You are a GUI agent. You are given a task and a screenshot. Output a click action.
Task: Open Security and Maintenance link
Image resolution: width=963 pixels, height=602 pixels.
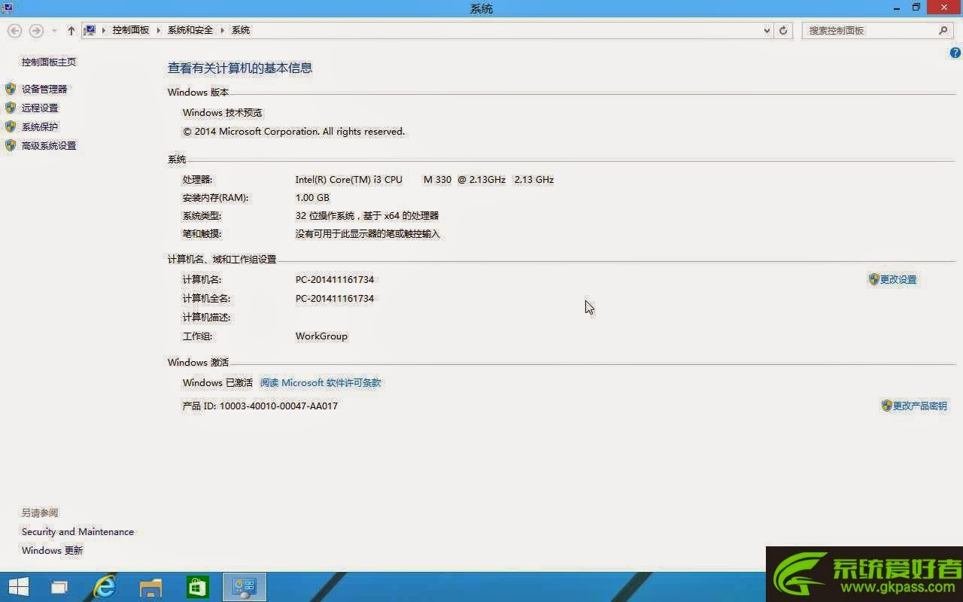pos(77,531)
